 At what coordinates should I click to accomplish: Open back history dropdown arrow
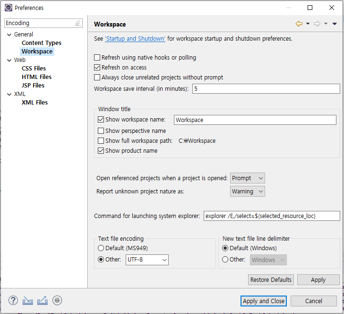(x=308, y=24)
